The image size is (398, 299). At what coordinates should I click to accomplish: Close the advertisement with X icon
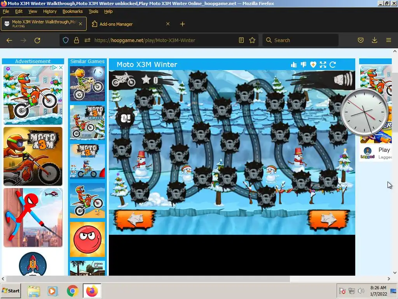[x=61, y=68]
